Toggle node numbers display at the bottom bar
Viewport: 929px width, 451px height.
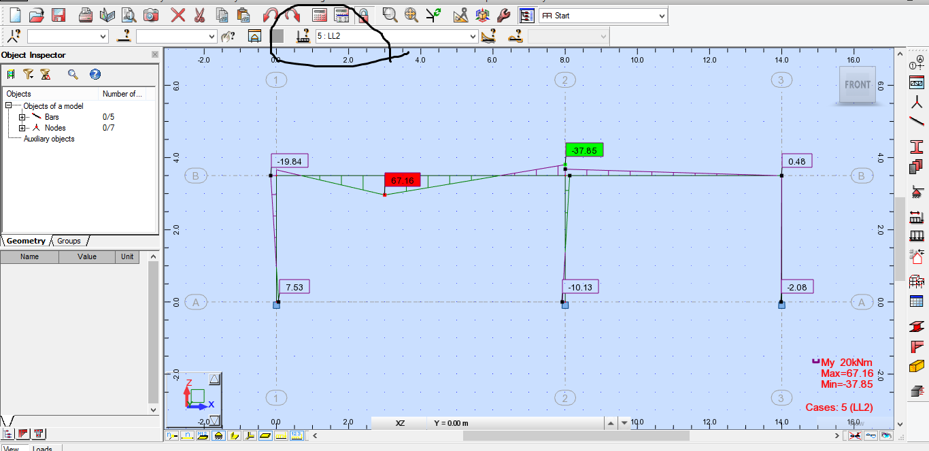[x=172, y=436]
